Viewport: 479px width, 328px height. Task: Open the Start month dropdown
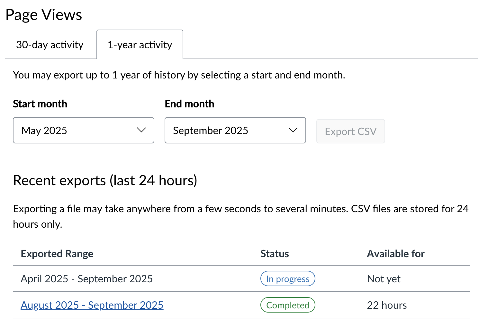pyautogui.click(x=83, y=130)
